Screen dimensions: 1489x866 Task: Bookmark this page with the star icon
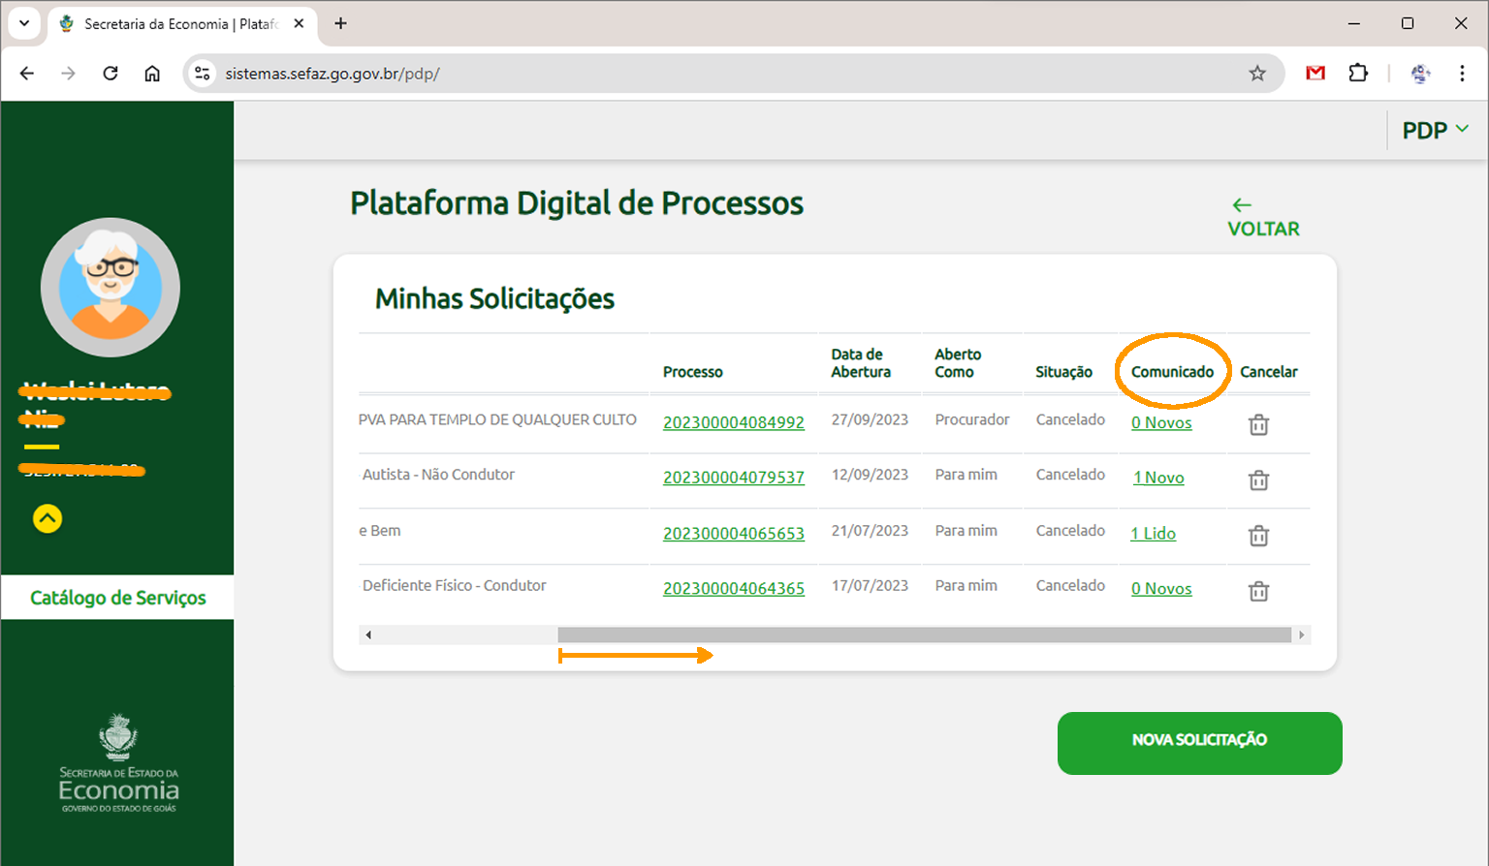(1257, 73)
